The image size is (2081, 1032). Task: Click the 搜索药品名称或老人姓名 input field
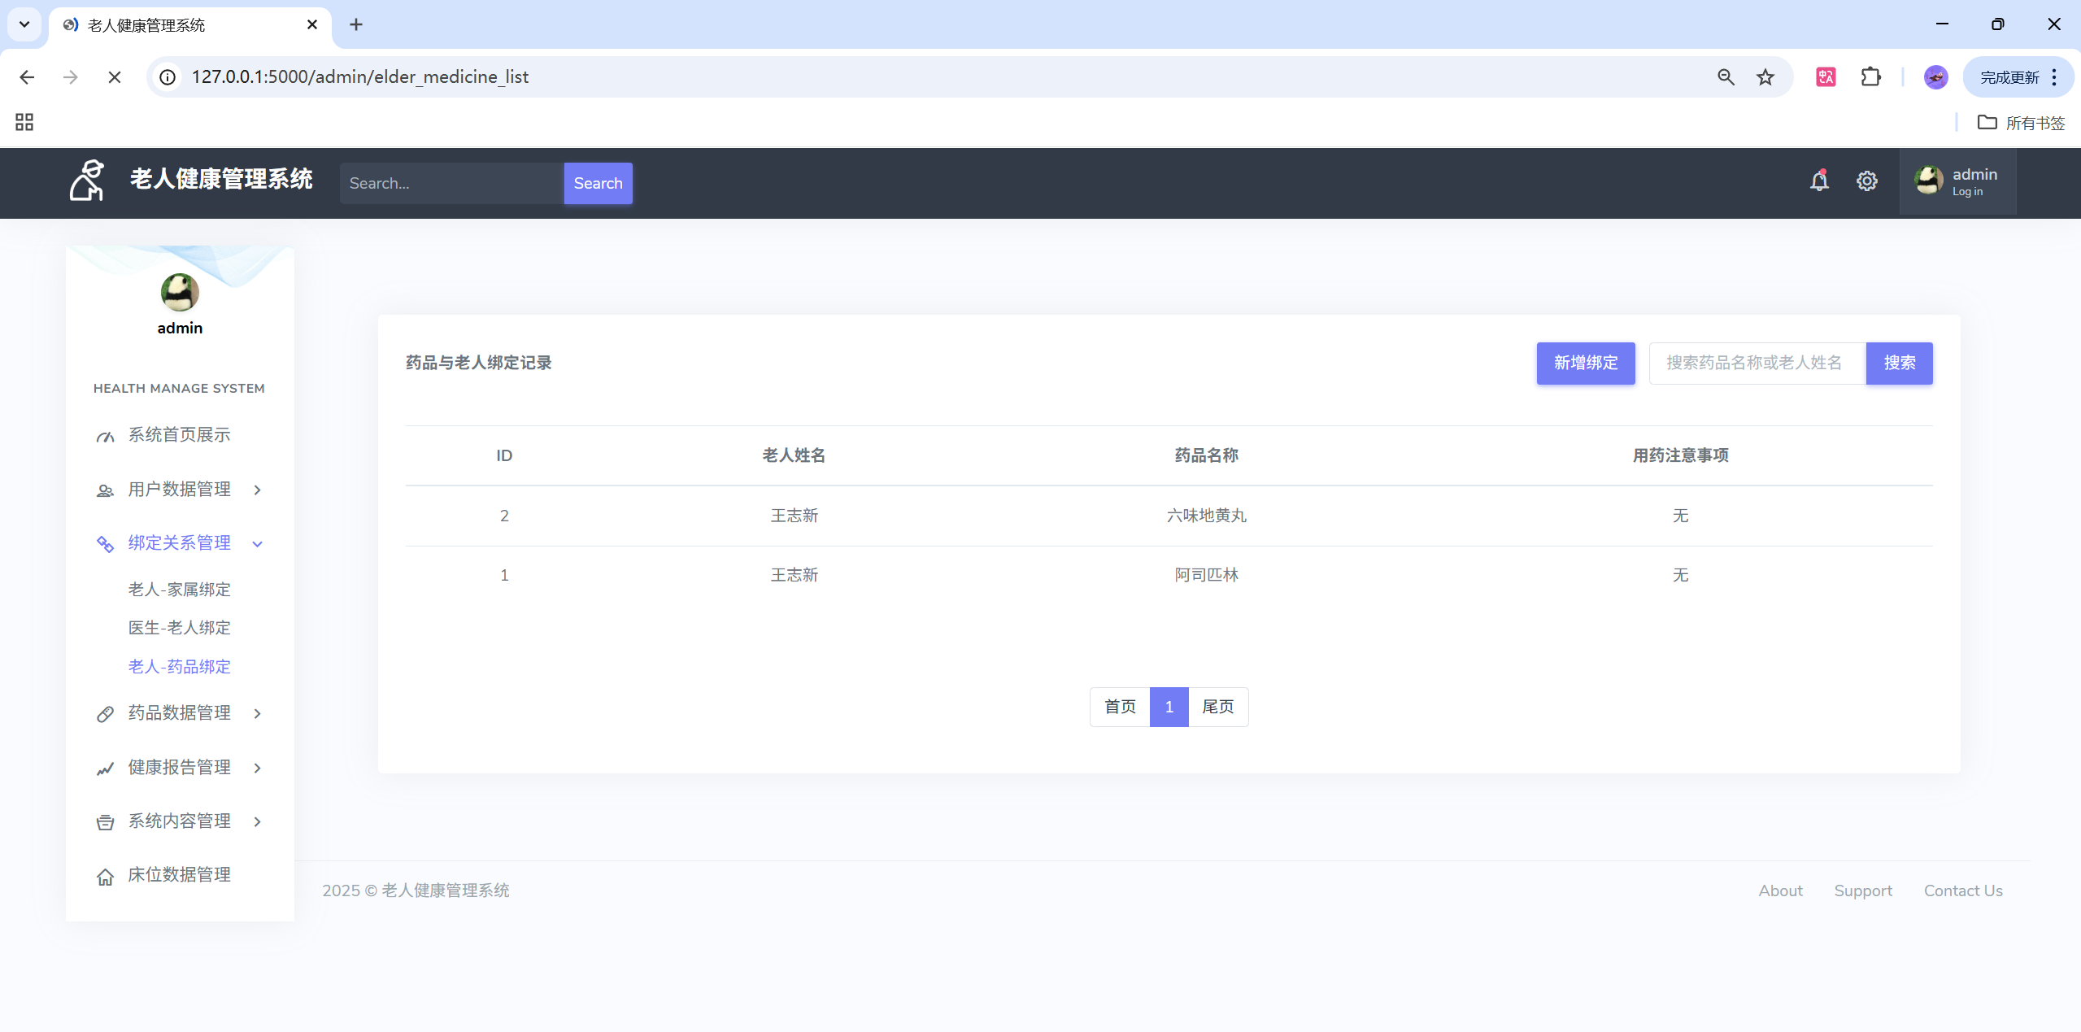click(x=1757, y=363)
